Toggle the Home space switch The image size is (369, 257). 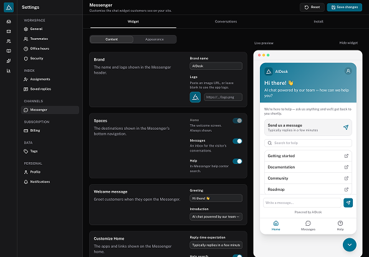pos(237,121)
